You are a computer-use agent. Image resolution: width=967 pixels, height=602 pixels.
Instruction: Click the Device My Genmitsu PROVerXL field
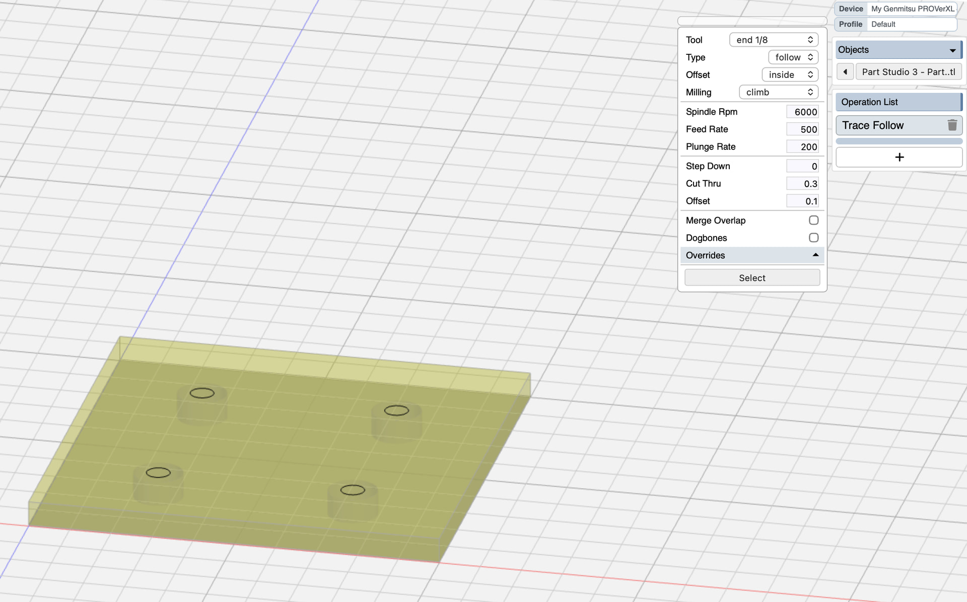912,9
